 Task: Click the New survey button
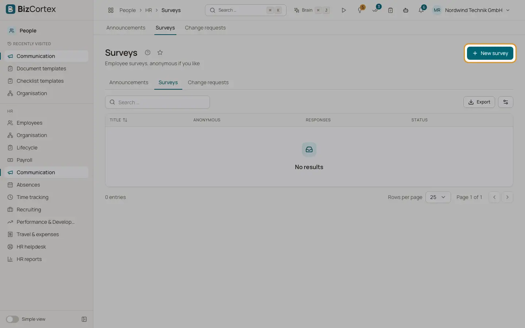pos(490,53)
